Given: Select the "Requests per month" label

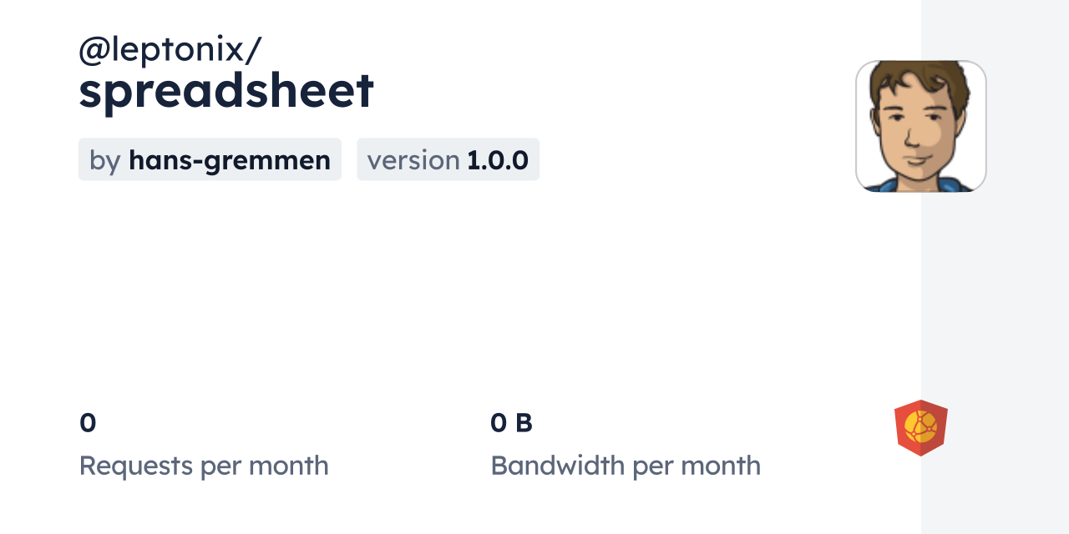Looking at the screenshot, I should [x=204, y=466].
